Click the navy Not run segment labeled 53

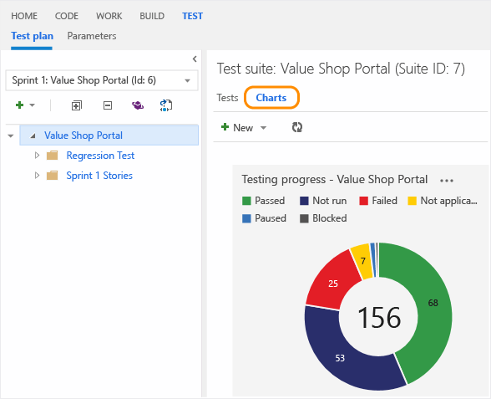[x=340, y=358]
